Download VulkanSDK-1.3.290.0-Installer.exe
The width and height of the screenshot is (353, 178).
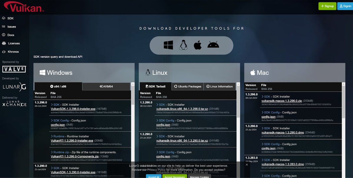(x=73, y=172)
